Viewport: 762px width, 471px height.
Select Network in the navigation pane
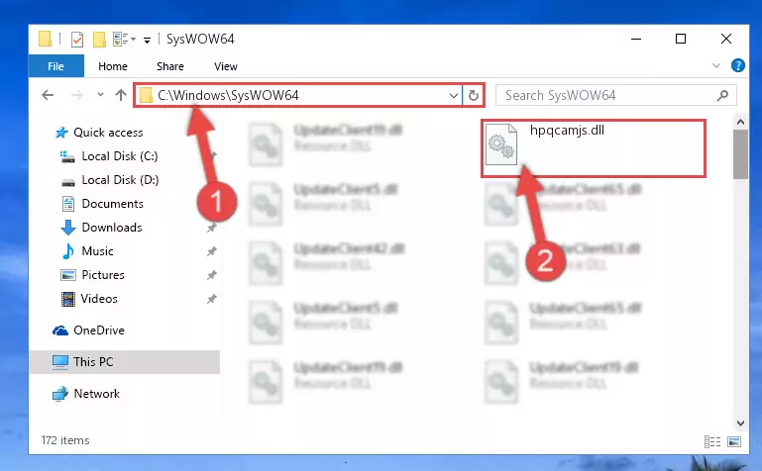pos(96,394)
